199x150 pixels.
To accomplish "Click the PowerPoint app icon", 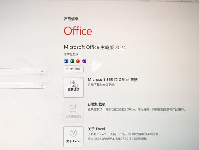I will (78, 61).
